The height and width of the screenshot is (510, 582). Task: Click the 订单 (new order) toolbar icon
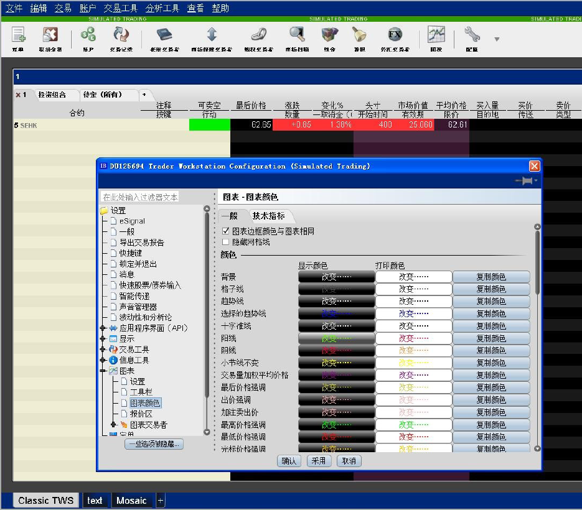click(x=18, y=39)
